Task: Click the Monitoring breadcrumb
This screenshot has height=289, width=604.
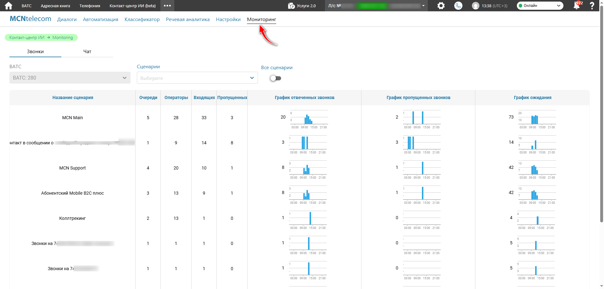Action: (x=63, y=37)
